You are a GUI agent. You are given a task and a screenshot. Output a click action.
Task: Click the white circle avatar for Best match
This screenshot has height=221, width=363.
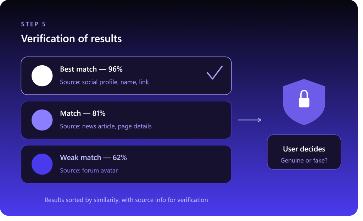pos(42,76)
